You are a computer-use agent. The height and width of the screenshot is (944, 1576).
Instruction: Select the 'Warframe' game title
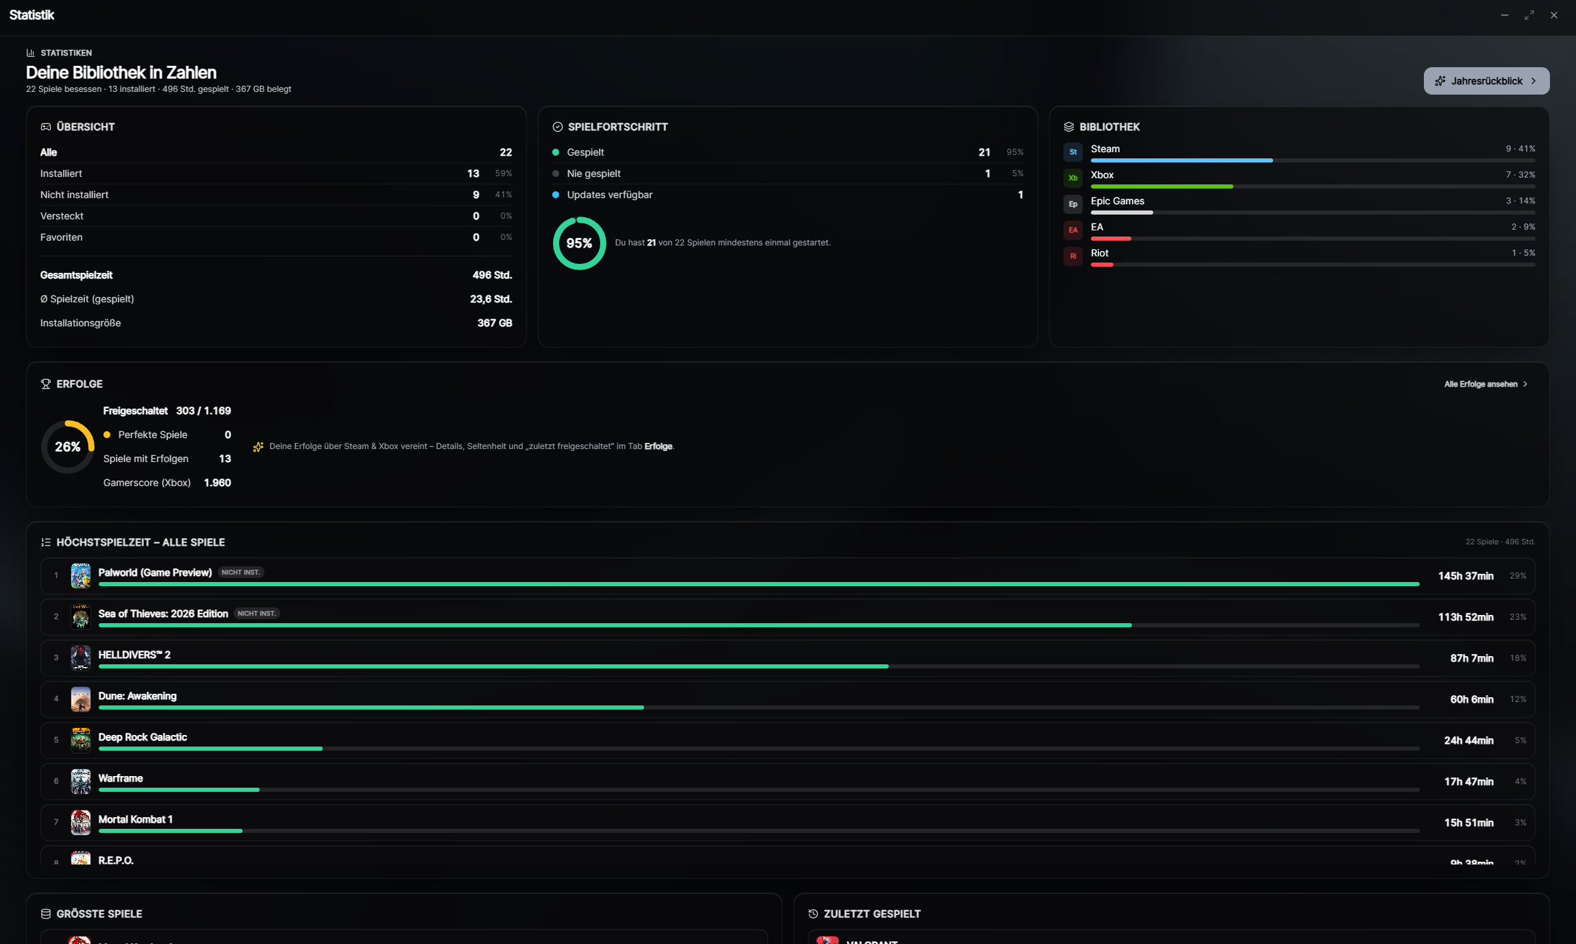pyautogui.click(x=121, y=778)
